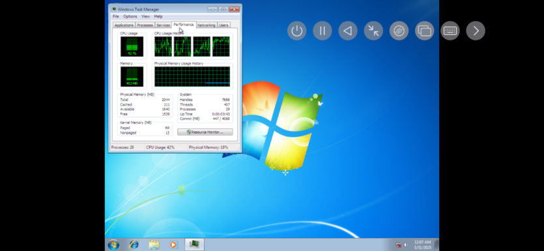Click the volume speaker tray icon

[x=407, y=244]
